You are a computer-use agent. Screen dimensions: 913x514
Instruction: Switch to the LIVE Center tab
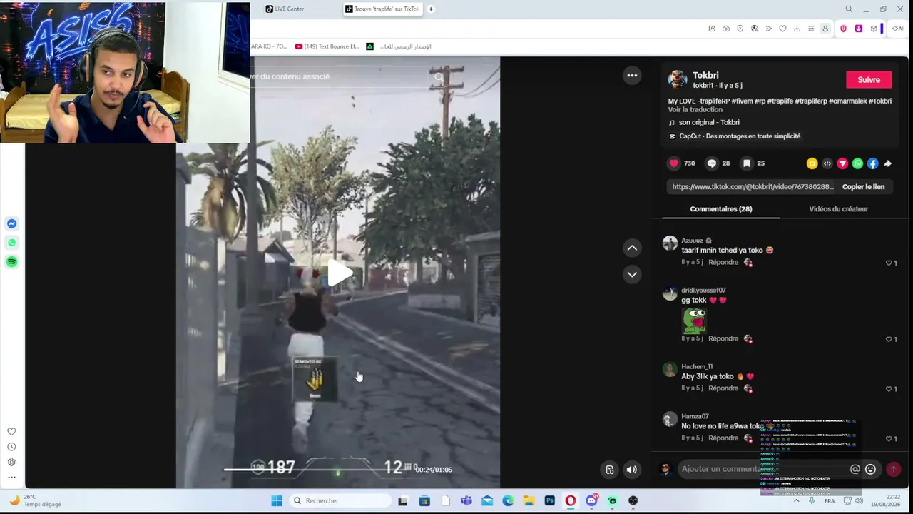pyautogui.click(x=285, y=9)
